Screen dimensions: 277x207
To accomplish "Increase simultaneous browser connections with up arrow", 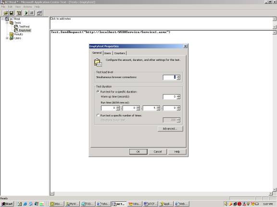I will coord(178,76).
